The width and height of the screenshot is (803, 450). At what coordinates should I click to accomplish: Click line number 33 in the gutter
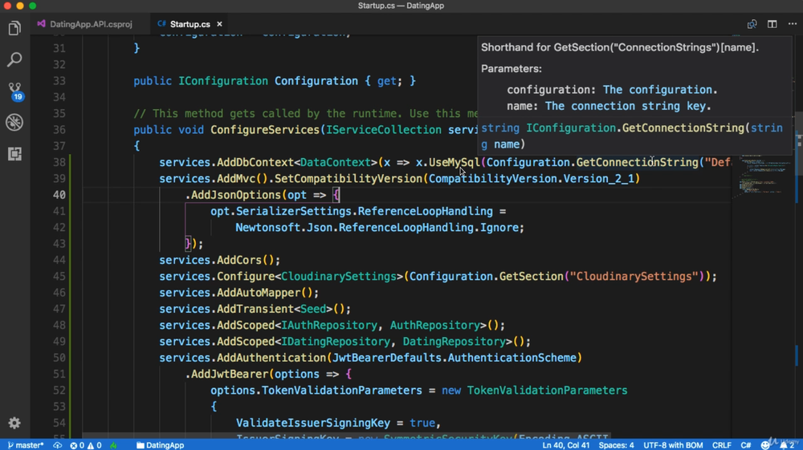59,81
